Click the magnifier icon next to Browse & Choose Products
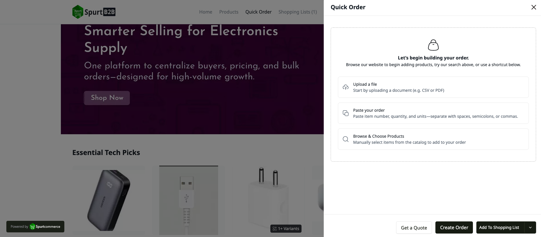 pyautogui.click(x=345, y=139)
